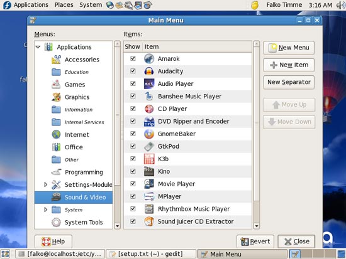Click the New Item button
346x259 pixels.
pos(289,65)
